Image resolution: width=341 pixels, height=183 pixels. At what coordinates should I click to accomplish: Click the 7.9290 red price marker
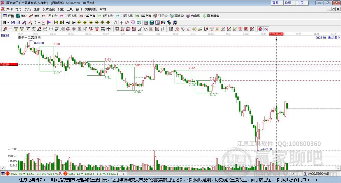click(9, 64)
